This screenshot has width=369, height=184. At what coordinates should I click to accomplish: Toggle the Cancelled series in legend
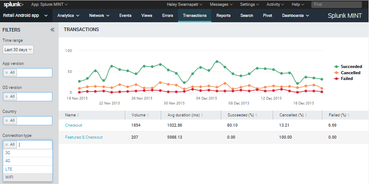348,72
